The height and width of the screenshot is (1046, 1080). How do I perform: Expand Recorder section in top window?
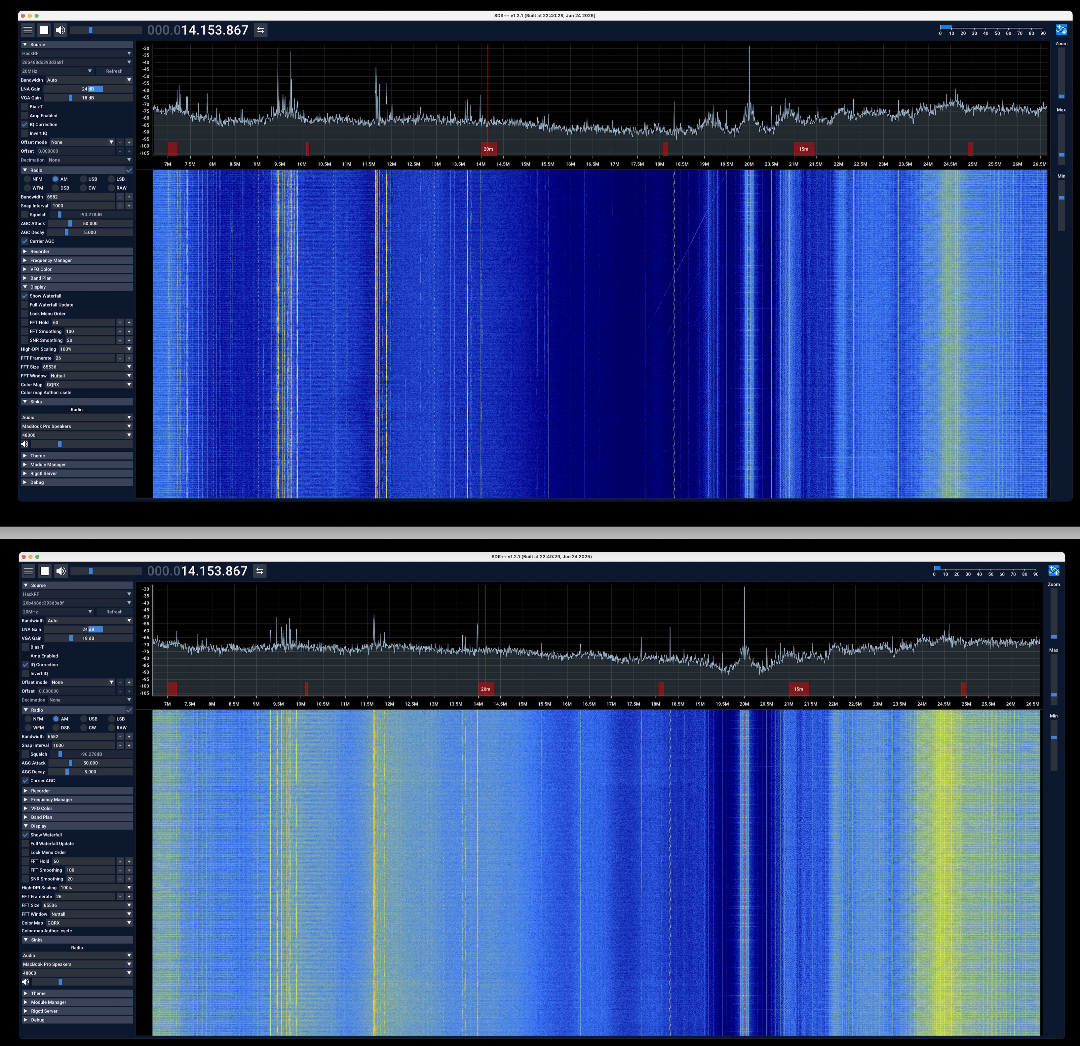coord(77,252)
